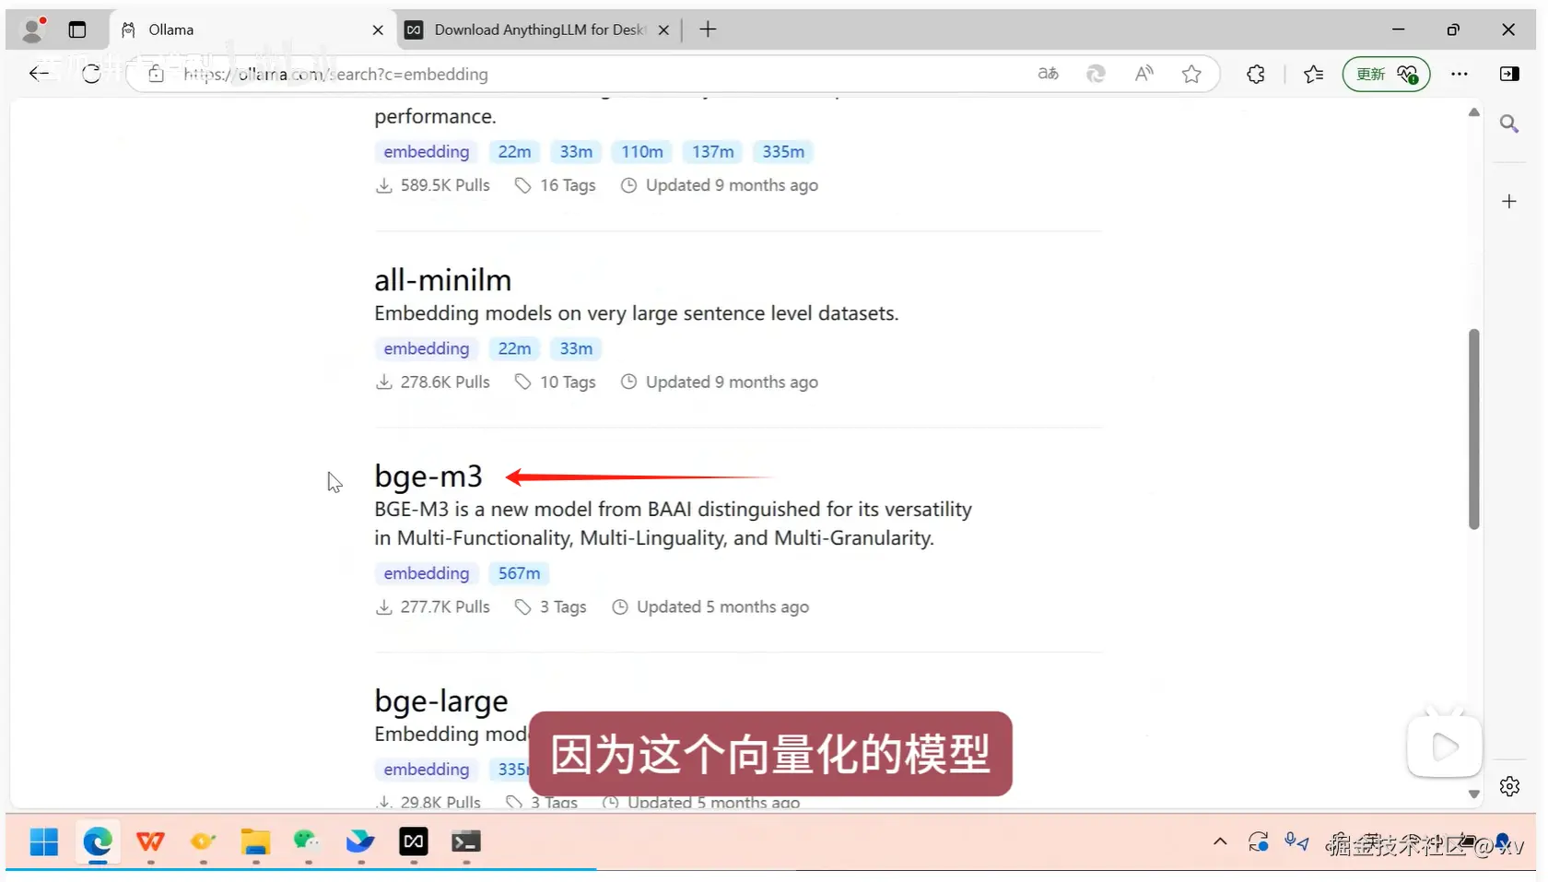Click the sync tray icon
The image size is (1548, 882).
(x=1258, y=841)
